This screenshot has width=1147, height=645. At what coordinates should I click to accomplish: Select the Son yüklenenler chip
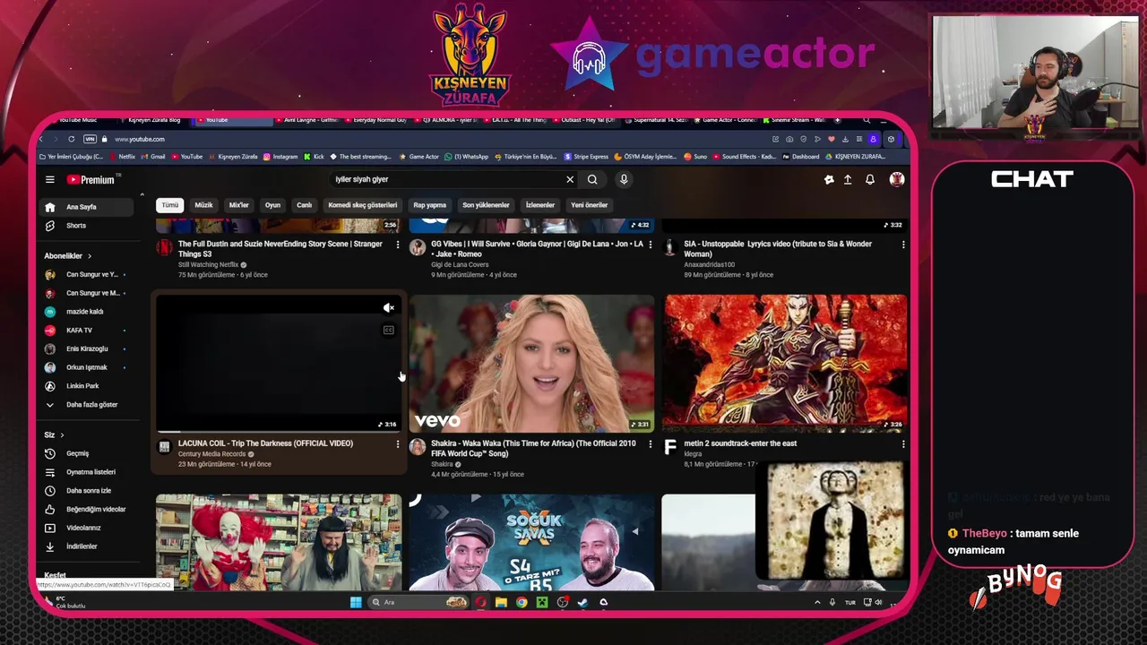[x=486, y=205]
